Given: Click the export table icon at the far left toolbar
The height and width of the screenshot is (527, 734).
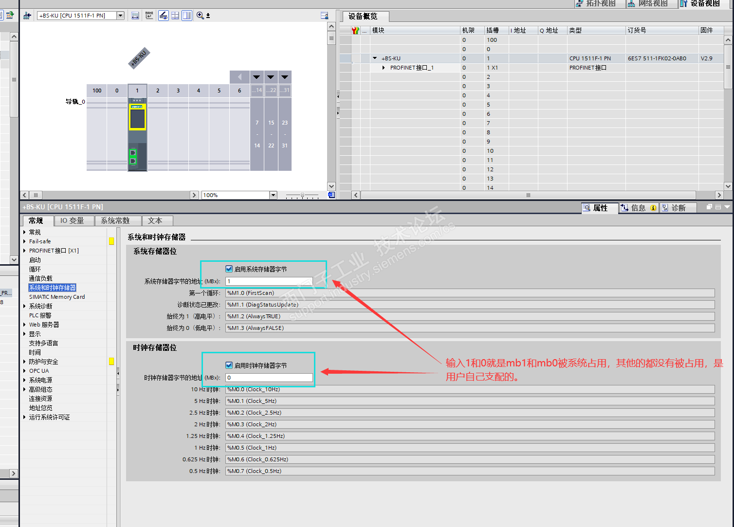Looking at the screenshot, I should [10, 15].
